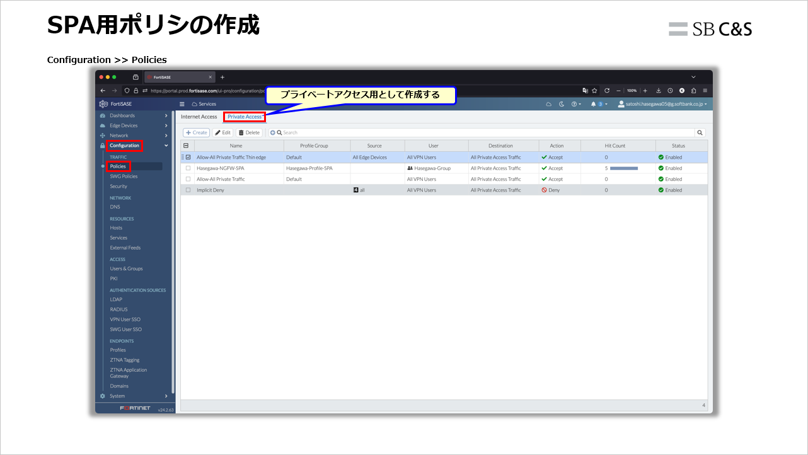Click the FortiSASE logo in sidebar
Screen dimensions: 808x455
[103, 104]
